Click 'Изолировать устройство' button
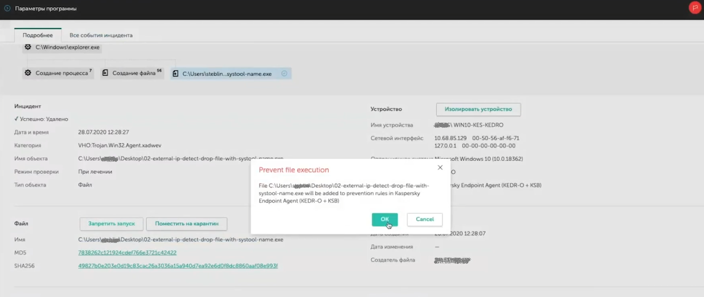704x297 pixels. (478, 109)
